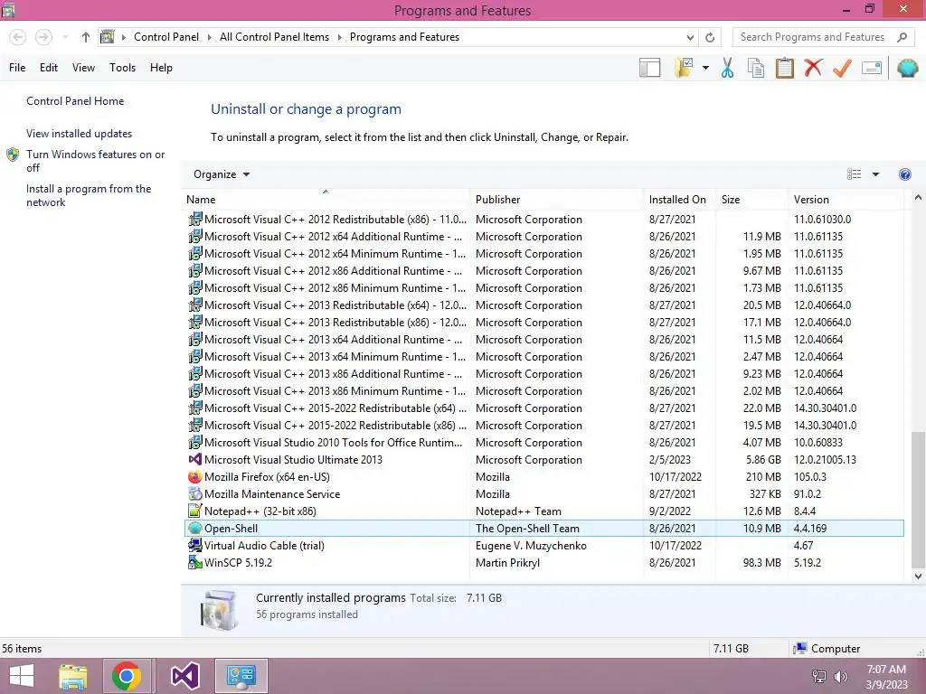Click the Paste clipboard toolbar icon

(784, 68)
